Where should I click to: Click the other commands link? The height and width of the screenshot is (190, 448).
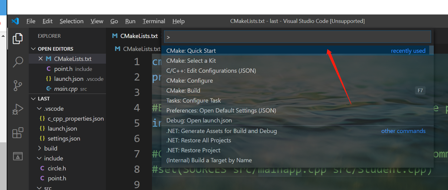403,131
